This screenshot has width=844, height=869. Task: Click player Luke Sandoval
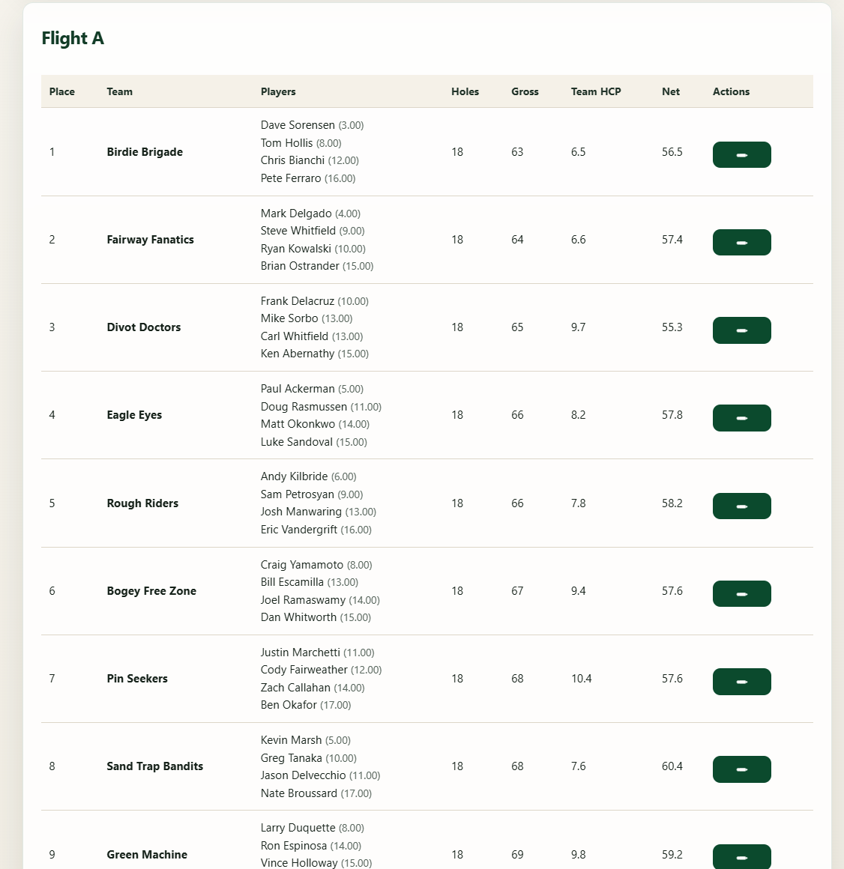click(297, 442)
